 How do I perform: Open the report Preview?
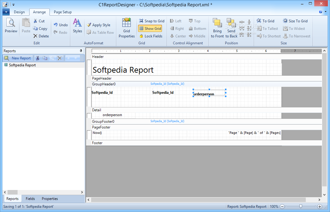11,25
